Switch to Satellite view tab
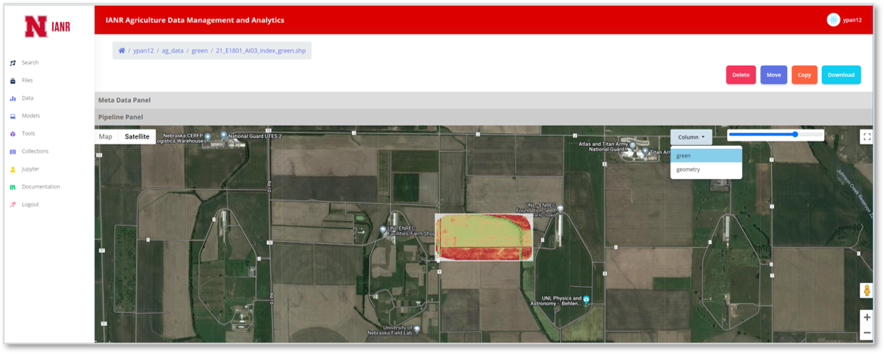Screen dimensions: 884x354 click(137, 137)
